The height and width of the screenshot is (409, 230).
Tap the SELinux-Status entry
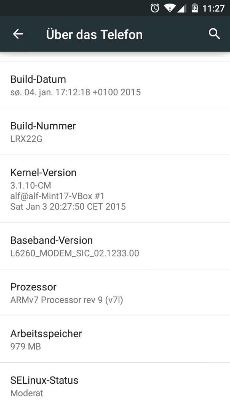[115, 386]
